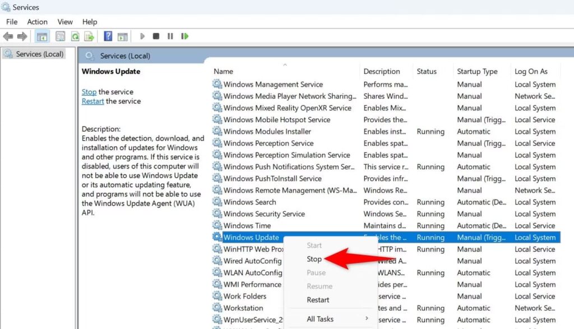574x329 pixels.
Task: Click the Export List toolbar icon
Action: 89,36
